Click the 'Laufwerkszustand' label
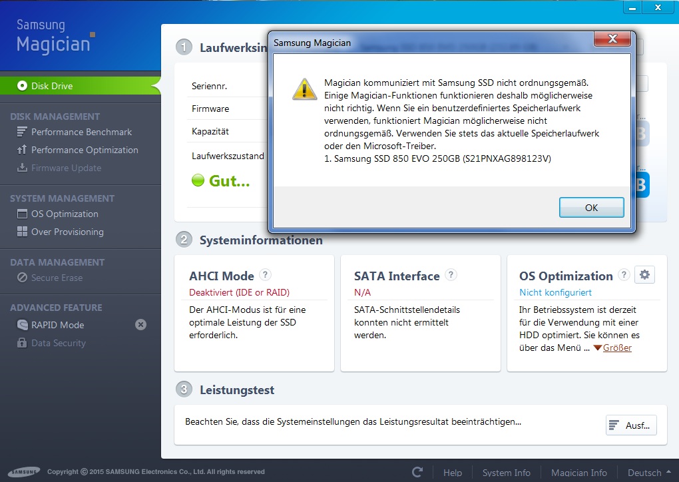679x482 pixels. pos(228,156)
